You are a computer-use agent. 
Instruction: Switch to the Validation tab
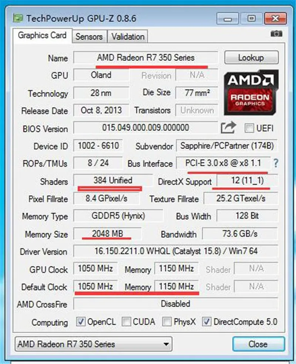click(128, 37)
